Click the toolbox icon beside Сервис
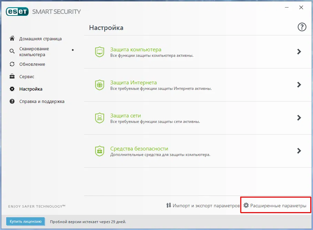313x230 pixels. 12,76
